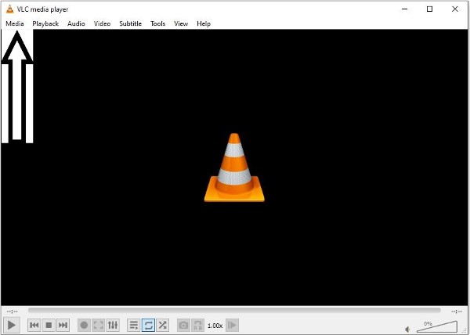
Task: Click the VLC cone title bar icon
Action: [10, 9]
